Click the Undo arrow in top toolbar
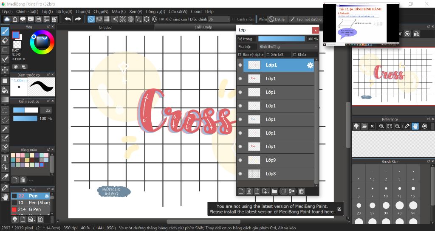Image resolution: width=435 pixels, height=231 pixels. 68,19
